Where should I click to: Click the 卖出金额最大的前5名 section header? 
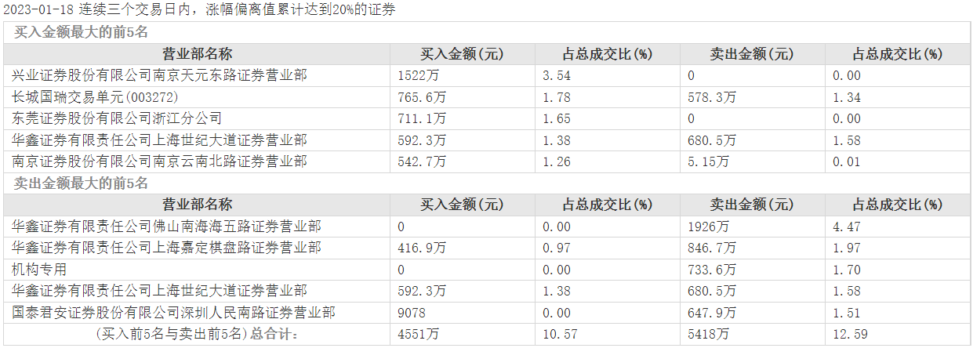[81, 183]
